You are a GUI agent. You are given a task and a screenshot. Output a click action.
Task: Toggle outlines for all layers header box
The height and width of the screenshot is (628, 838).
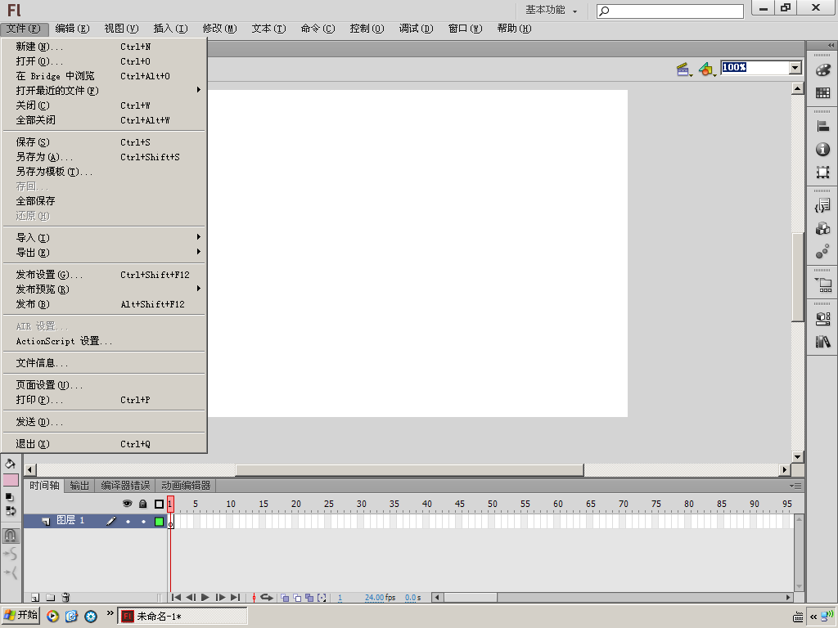click(x=159, y=504)
